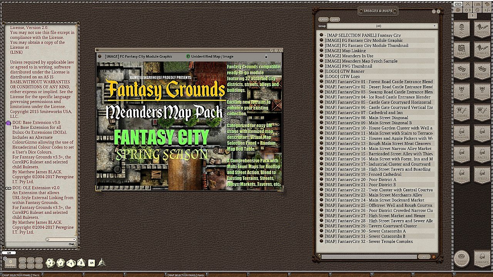Click the Images & Maps help icon
This screenshot has width=493, height=277.
(433, 12)
